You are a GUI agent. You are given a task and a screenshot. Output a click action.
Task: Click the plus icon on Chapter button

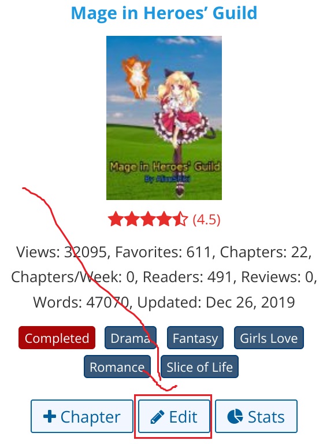[x=50, y=416]
